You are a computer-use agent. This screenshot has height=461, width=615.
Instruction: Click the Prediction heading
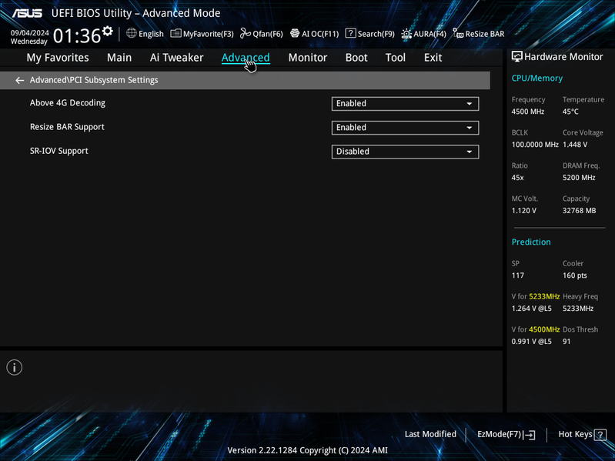point(531,242)
